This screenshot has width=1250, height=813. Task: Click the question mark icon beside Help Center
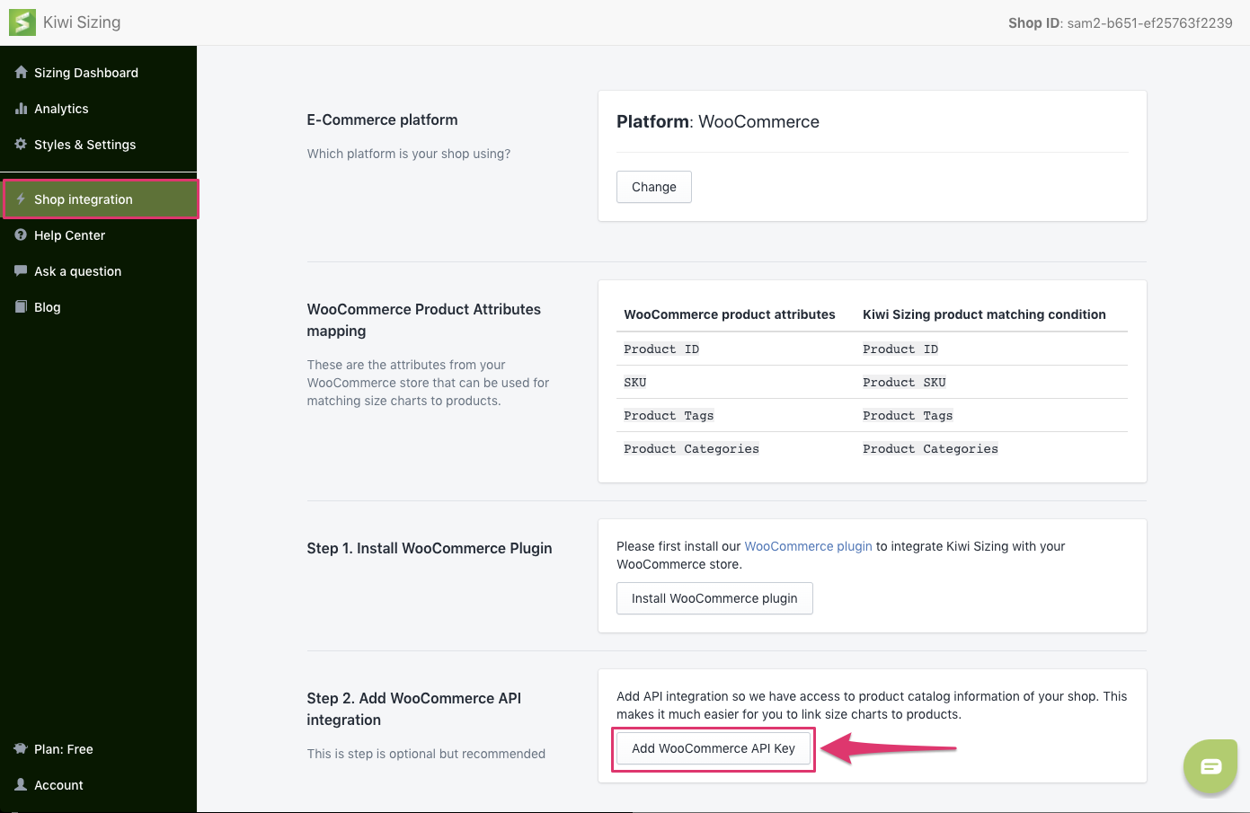point(21,234)
